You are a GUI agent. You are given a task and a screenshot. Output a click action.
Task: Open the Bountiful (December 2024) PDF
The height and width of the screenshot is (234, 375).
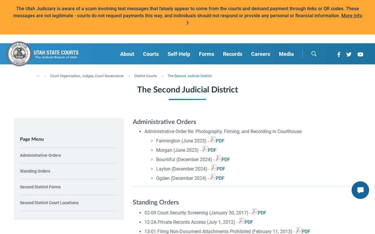pyautogui.click(x=223, y=159)
